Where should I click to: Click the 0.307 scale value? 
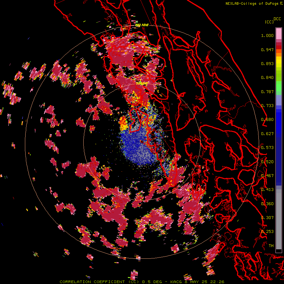[x=267, y=218]
